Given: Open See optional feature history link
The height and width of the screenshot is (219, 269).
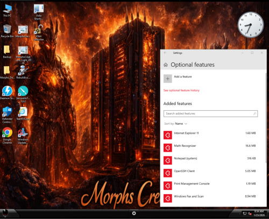Looking at the screenshot, I should (181, 90).
